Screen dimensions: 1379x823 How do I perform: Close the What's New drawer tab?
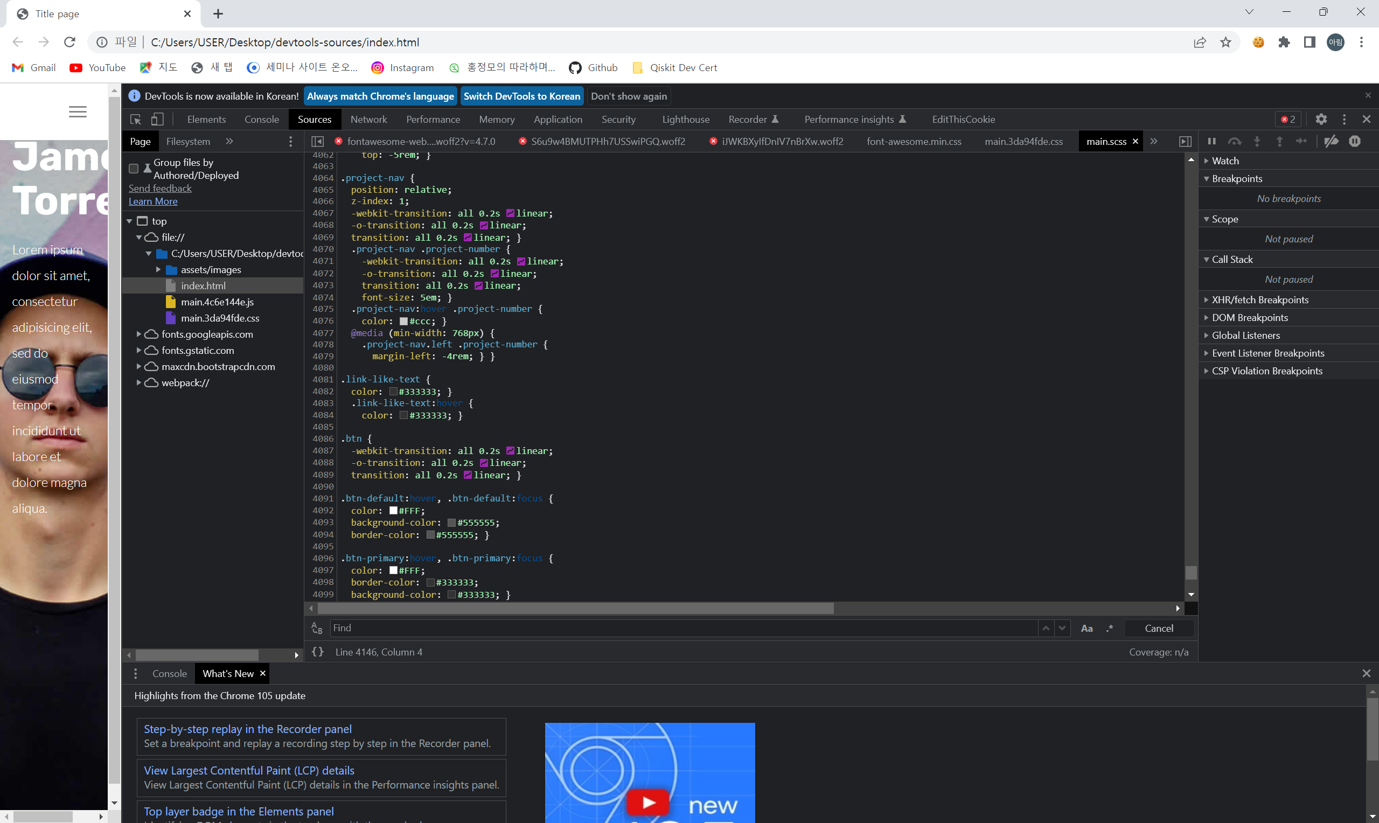pyautogui.click(x=263, y=673)
